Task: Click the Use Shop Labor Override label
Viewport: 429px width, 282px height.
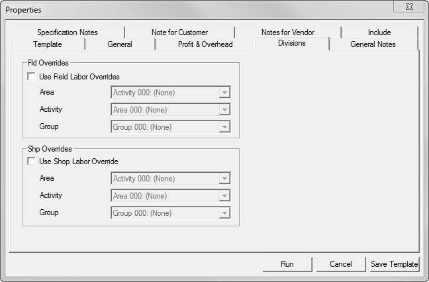Action: click(79, 162)
